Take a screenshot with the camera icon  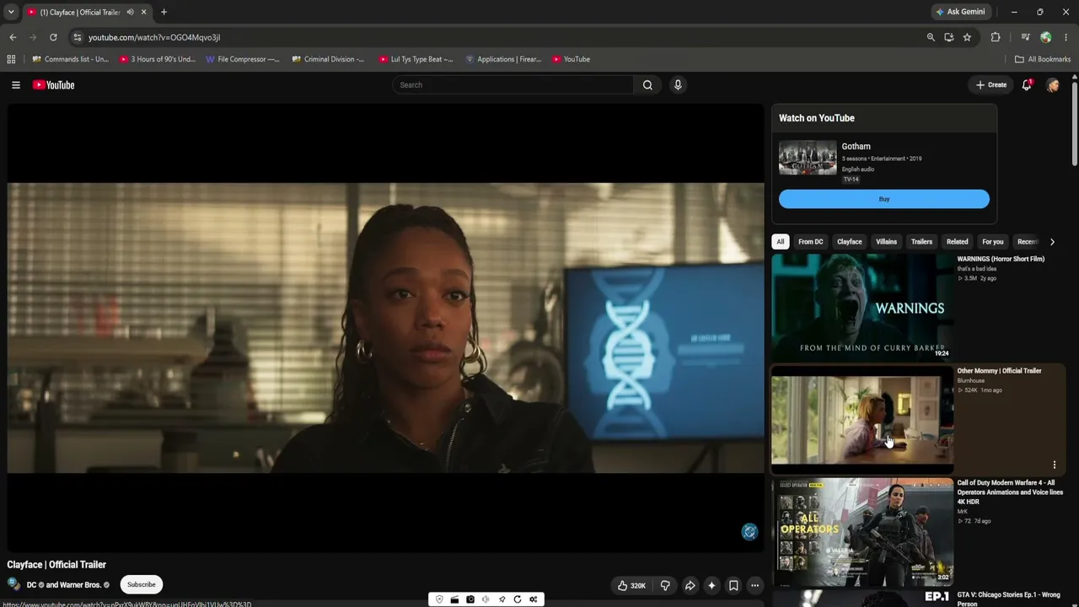[470, 599]
